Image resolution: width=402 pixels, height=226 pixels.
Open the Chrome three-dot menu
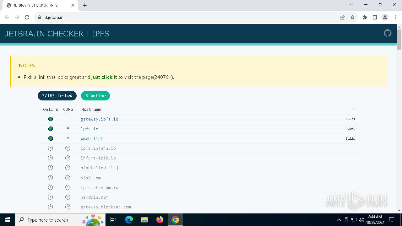tap(395, 17)
